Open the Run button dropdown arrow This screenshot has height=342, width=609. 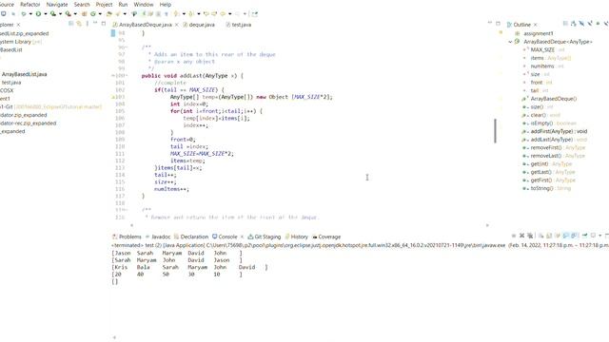point(46,14)
